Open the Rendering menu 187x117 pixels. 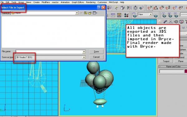[x=91, y=2]
